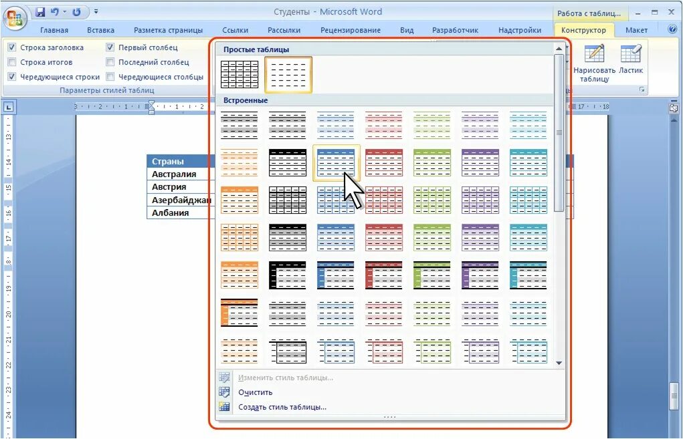The width and height of the screenshot is (683, 439).
Task: Apply teal header style in second built-in row
Action: 528,162
